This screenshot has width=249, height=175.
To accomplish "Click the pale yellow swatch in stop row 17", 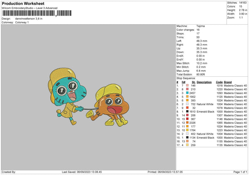I will click(x=188, y=145).
